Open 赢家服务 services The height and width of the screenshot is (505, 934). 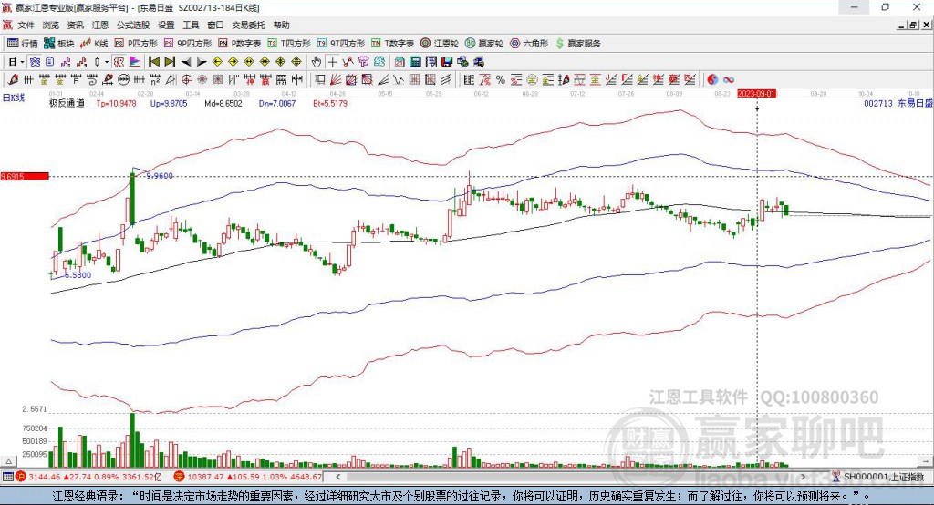point(577,44)
